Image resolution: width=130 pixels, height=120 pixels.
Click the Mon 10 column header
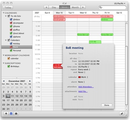[59, 13]
